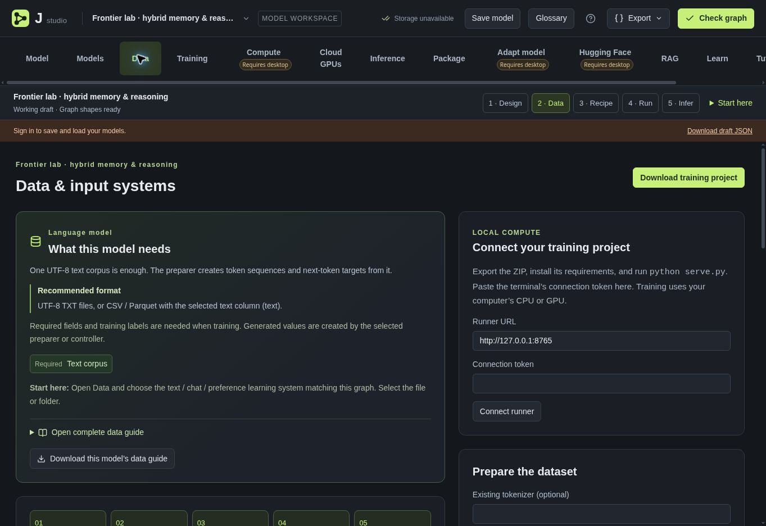
Task: Click Download draft JSON link
Action: [719, 131]
